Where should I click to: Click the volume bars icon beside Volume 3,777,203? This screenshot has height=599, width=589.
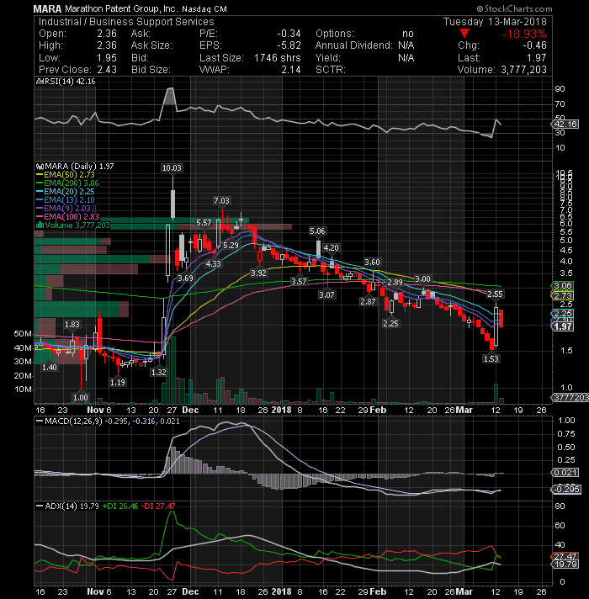(40, 225)
